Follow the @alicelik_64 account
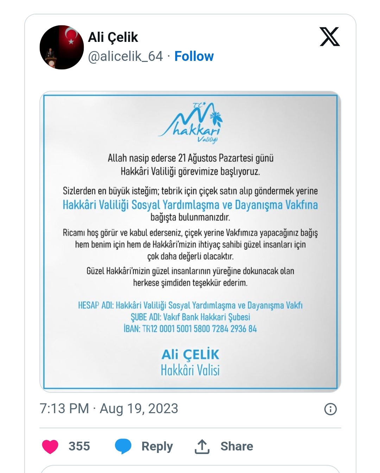380x473 pixels. [x=194, y=56]
